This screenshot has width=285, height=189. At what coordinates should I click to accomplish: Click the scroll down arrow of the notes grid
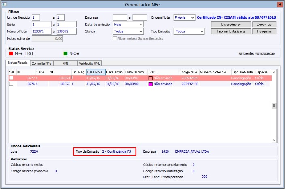[x=274, y=140]
